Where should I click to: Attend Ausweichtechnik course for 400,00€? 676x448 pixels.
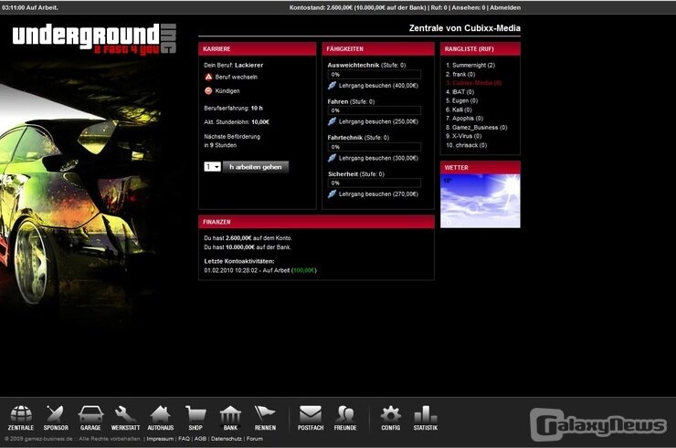pyautogui.click(x=378, y=86)
